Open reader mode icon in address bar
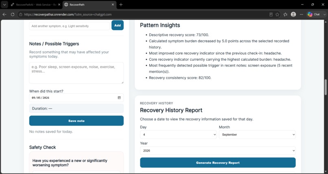Image resolution: width=328 pixels, height=174 pixels. coord(271,14)
